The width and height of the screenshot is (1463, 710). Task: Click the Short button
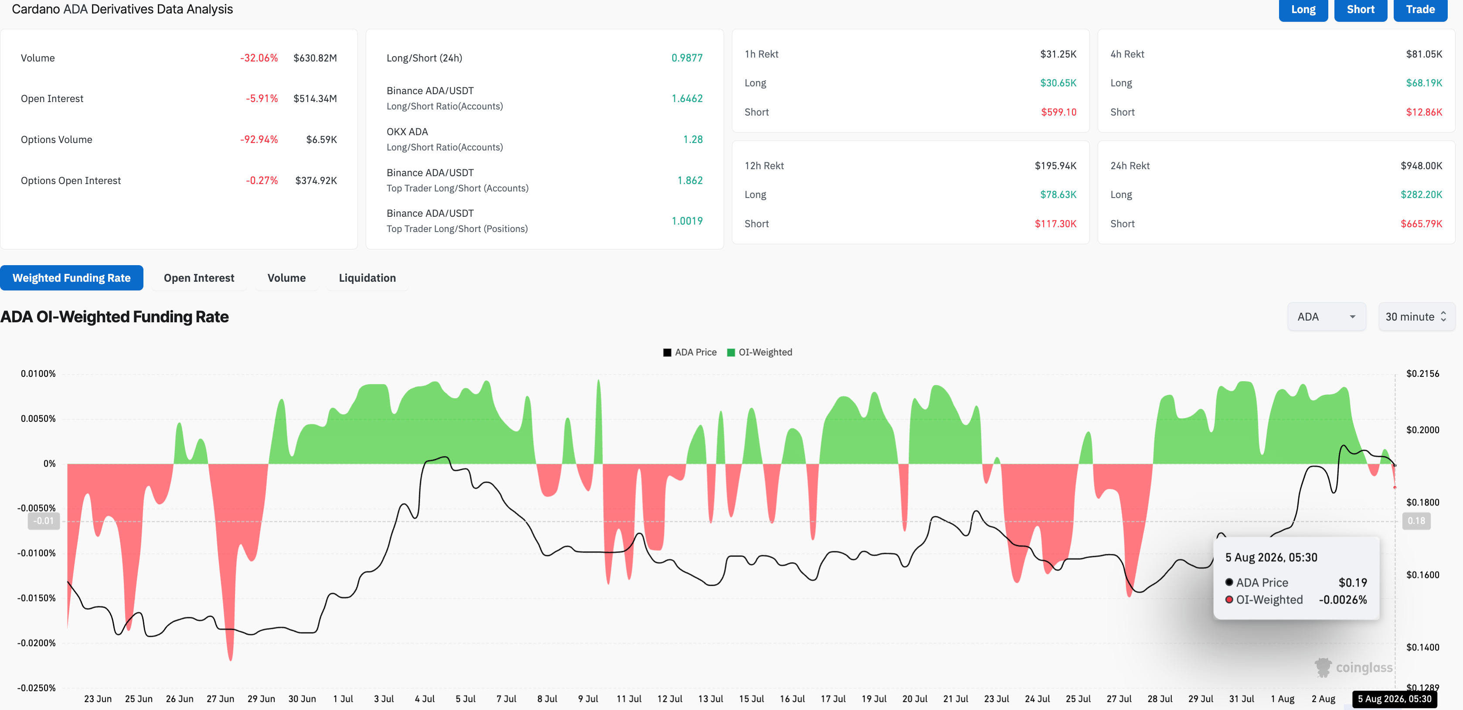pyautogui.click(x=1360, y=10)
